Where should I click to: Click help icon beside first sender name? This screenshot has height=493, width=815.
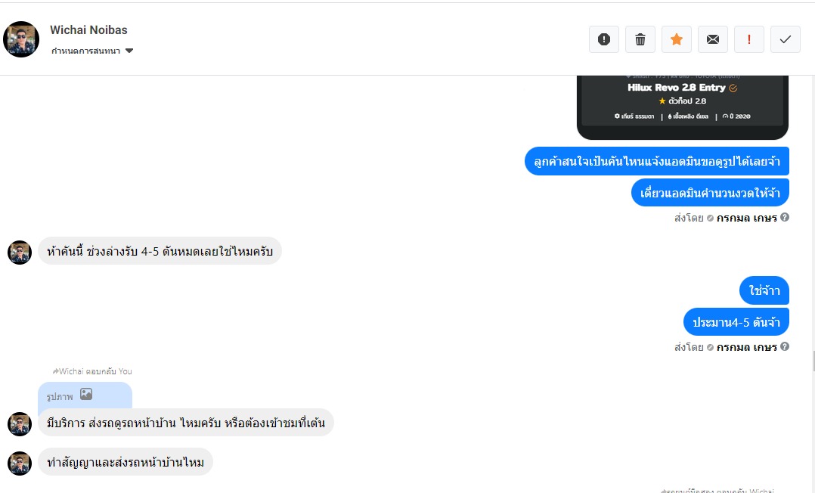point(785,218)
